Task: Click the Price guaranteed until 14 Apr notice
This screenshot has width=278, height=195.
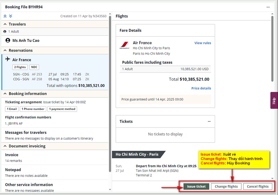Action: pyautogui.click(x=165, y=99)
